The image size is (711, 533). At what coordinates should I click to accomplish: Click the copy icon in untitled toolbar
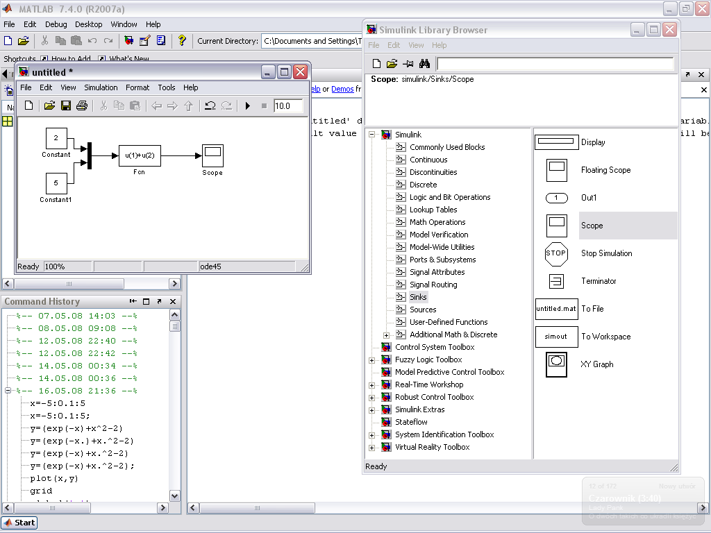click(119, 105)
